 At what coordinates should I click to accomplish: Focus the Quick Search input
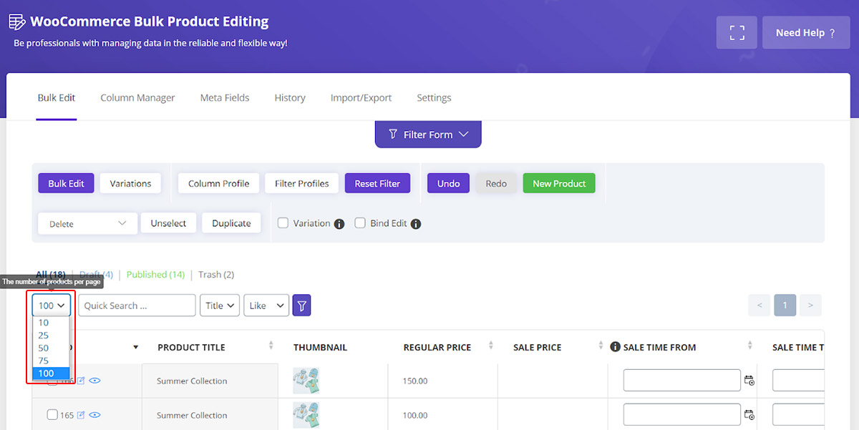click(x=137, y=306)
